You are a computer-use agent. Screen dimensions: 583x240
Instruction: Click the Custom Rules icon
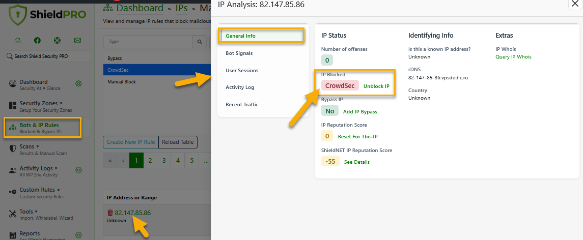tap(13, 192)
